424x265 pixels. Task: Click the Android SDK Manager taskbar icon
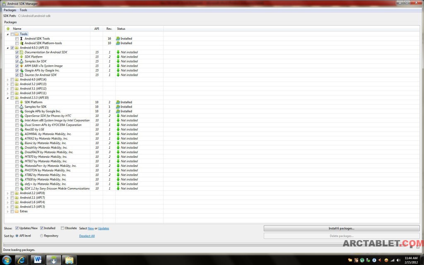coord(53,260)
